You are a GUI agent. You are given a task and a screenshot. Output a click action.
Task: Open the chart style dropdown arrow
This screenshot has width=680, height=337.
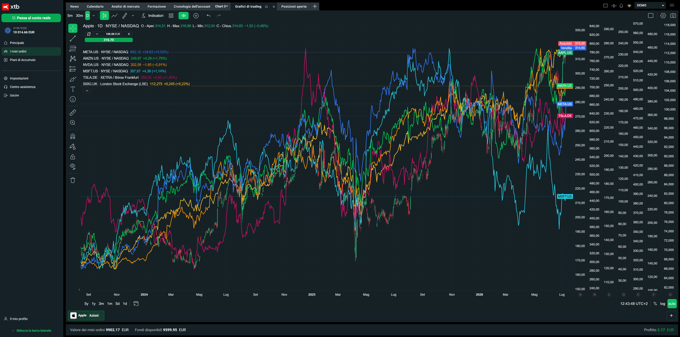(133, 16)
